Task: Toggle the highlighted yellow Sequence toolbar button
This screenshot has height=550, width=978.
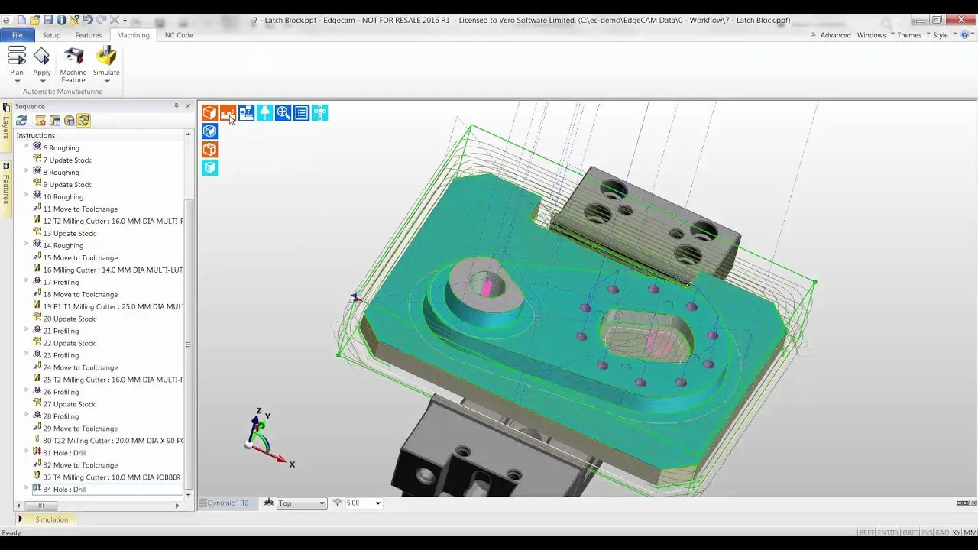Action: tap(83, 121)
